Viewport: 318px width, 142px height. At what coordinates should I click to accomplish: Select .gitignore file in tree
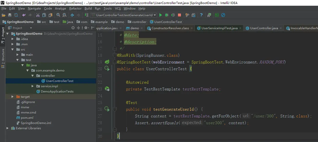coord(25,102)
